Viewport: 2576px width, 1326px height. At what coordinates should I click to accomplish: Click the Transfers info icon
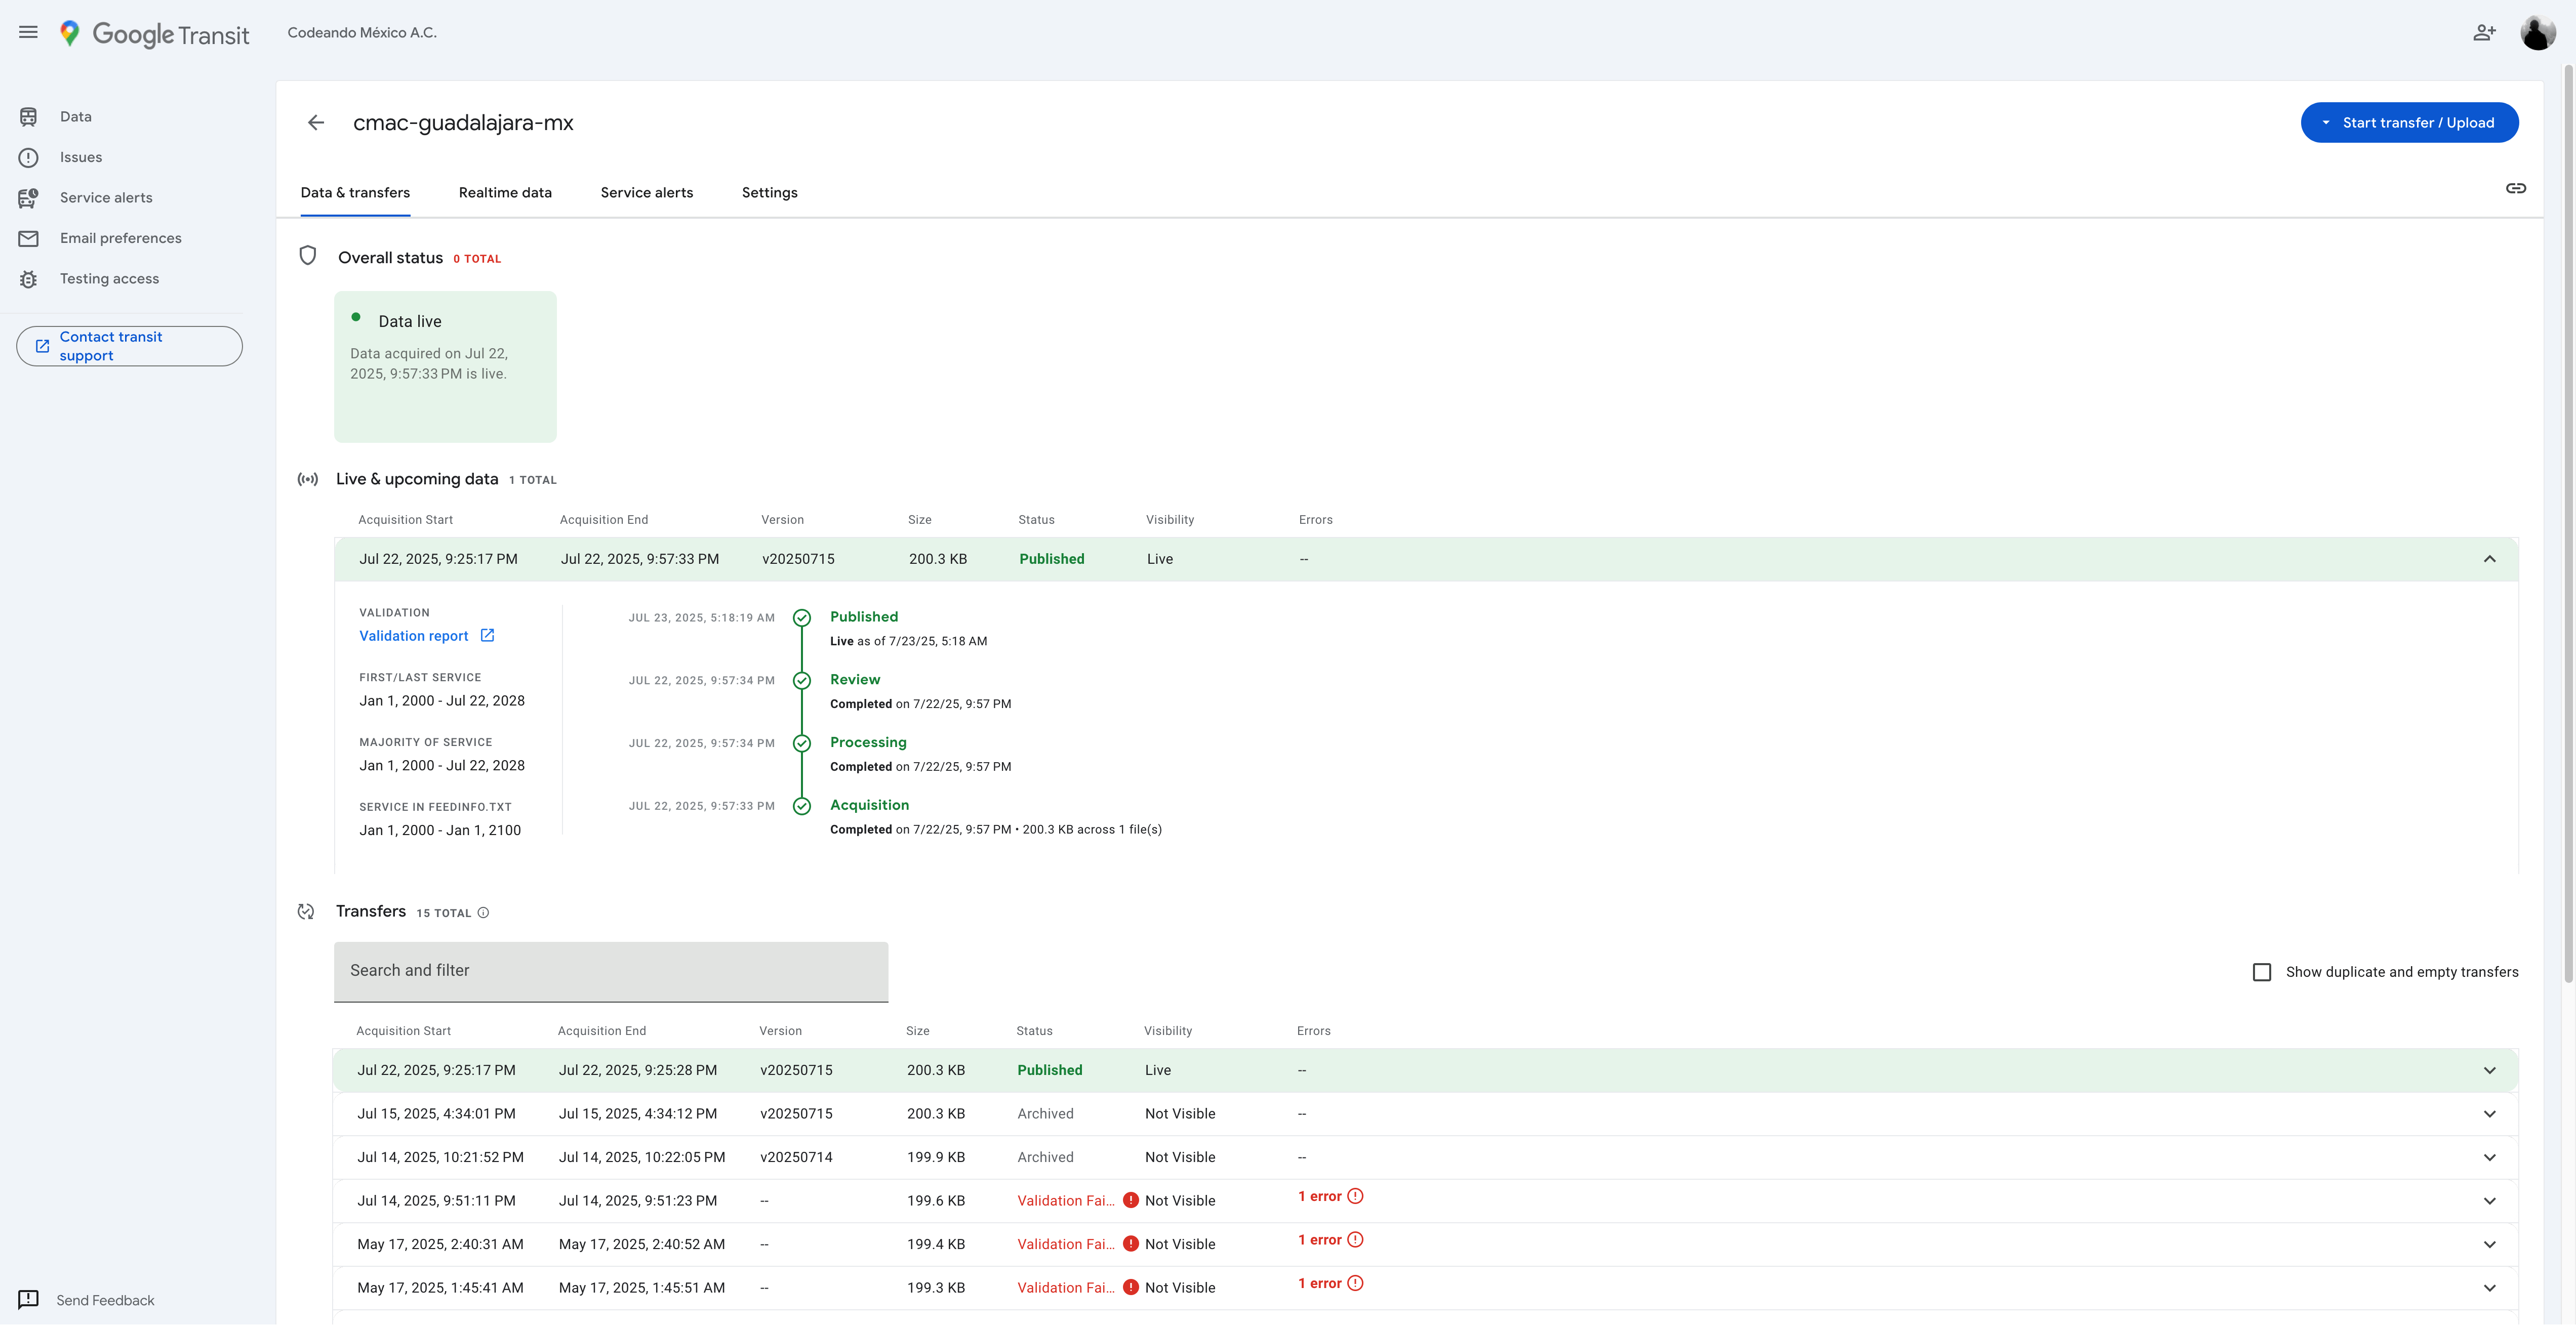[483, 913]
